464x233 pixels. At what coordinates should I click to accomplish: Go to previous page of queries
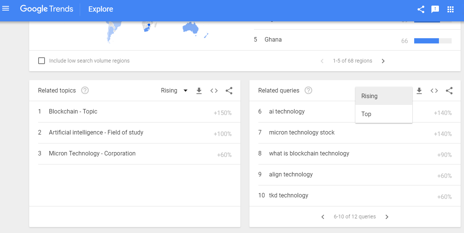pyautogui.click(x=323, y=217)
